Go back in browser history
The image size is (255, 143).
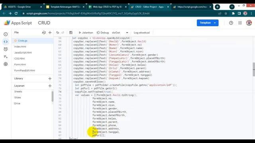coord(4,14)
